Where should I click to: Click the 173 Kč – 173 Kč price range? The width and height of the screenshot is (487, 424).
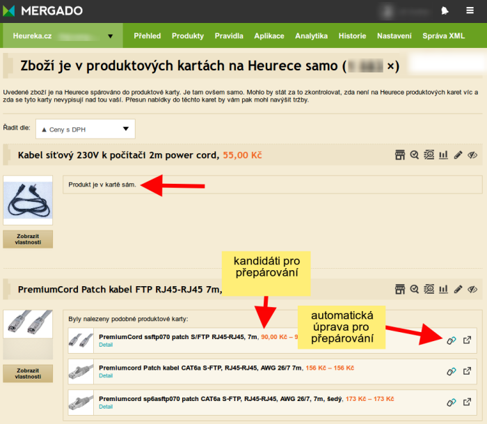(370, 399)
